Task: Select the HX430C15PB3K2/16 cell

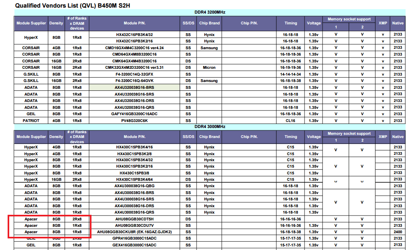Action: coord(134,166)
